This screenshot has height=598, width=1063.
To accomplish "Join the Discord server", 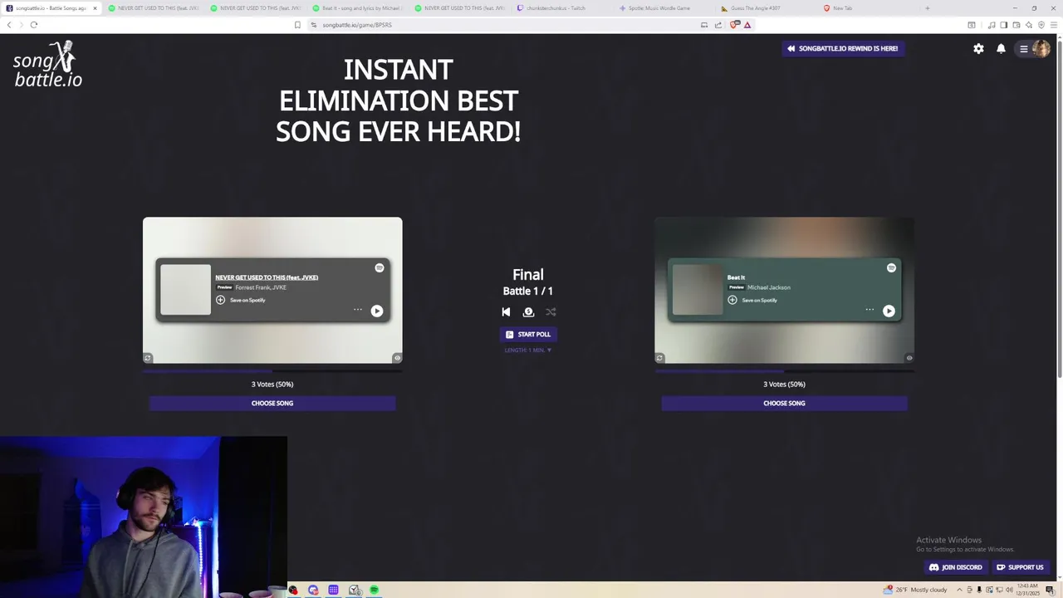I will (955, 567).
